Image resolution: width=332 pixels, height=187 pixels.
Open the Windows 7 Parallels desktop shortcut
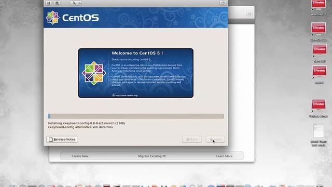point(319,8)
